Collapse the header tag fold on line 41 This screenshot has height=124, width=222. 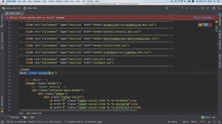(x=18, y=83)
